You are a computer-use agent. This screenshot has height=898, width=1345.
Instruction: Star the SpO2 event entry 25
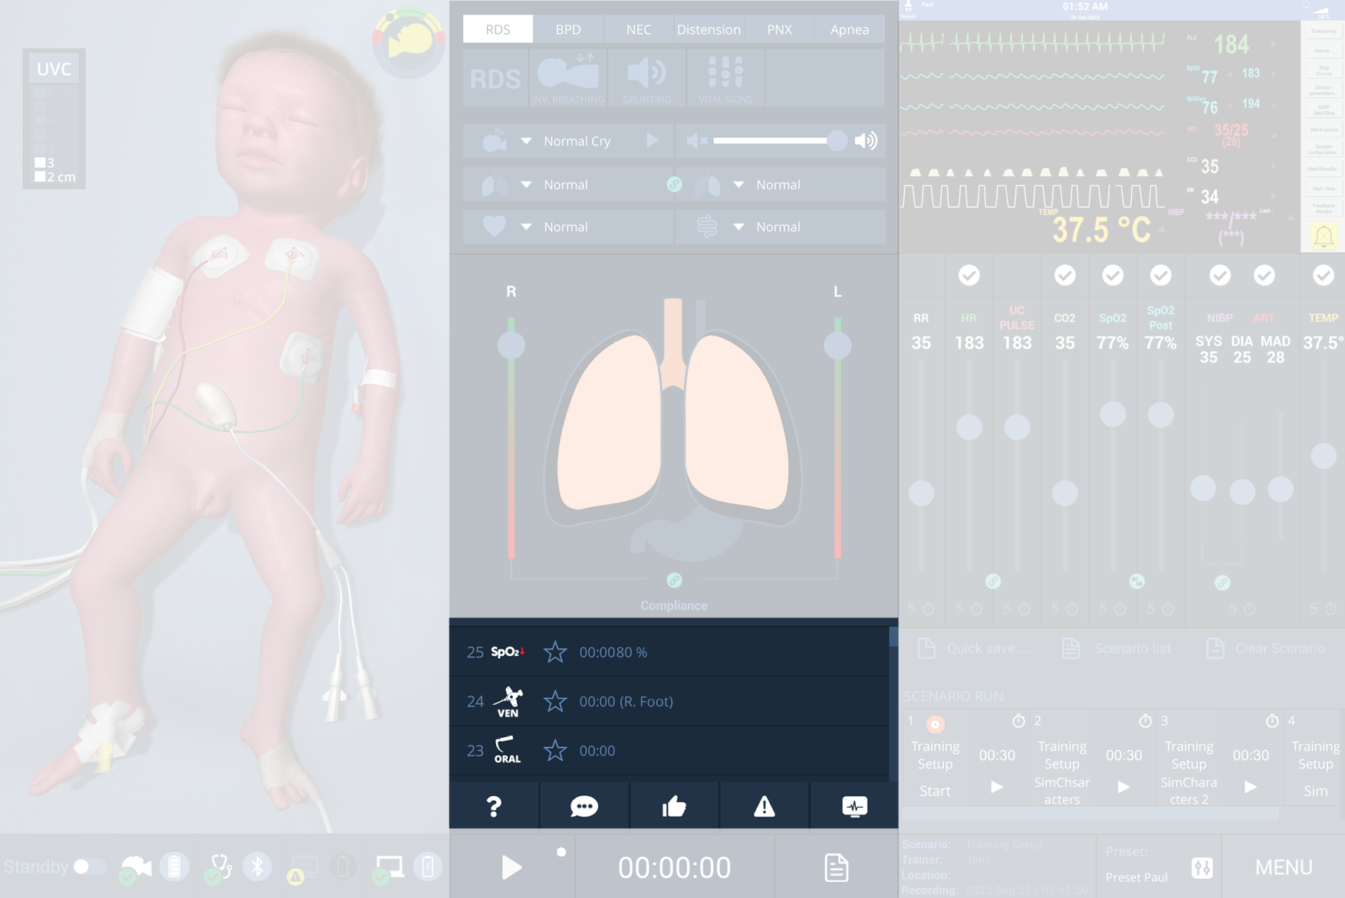tap(555, 652)
